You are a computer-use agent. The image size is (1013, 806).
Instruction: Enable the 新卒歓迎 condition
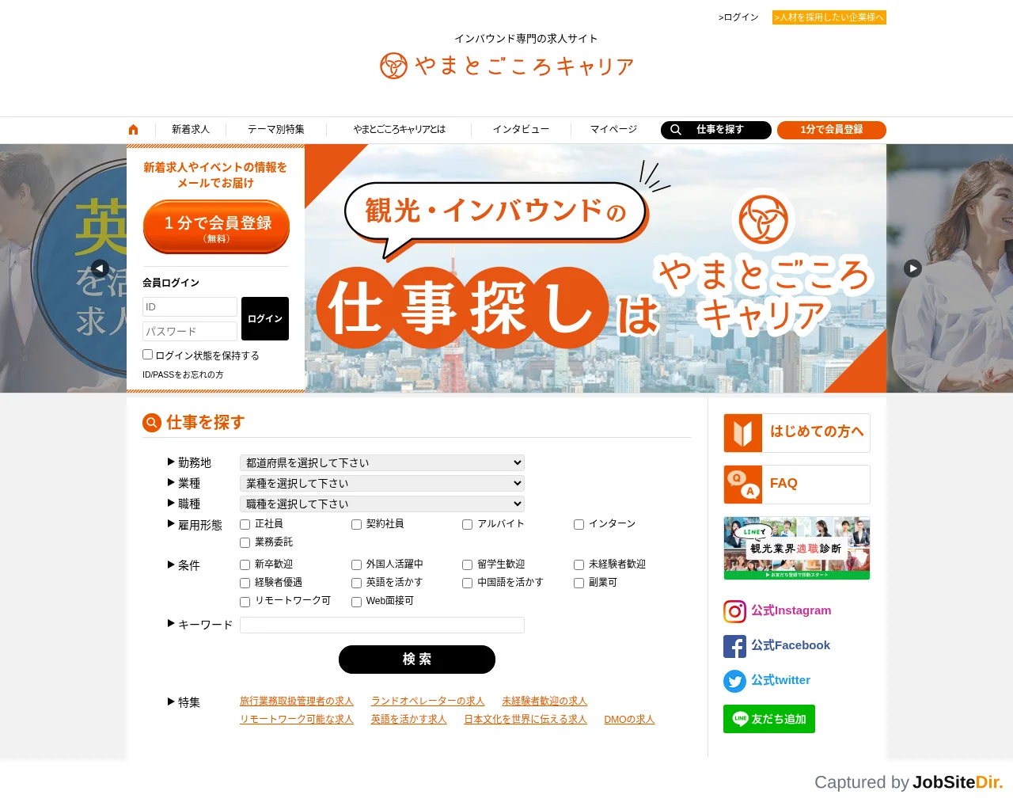coord(245,565)
